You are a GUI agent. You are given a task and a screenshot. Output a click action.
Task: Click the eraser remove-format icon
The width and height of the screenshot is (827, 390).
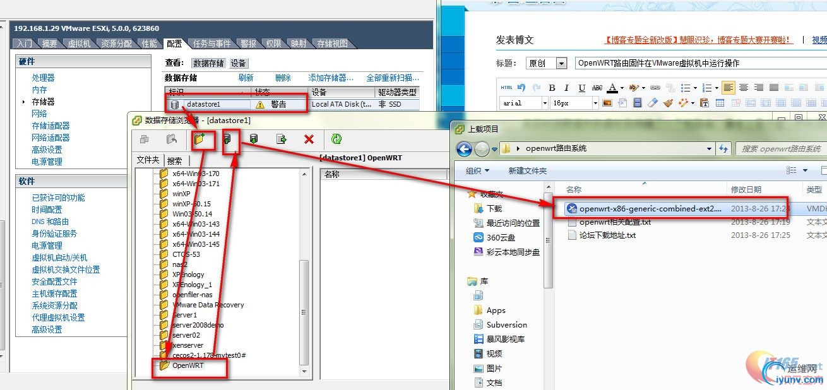pos(653,103)
